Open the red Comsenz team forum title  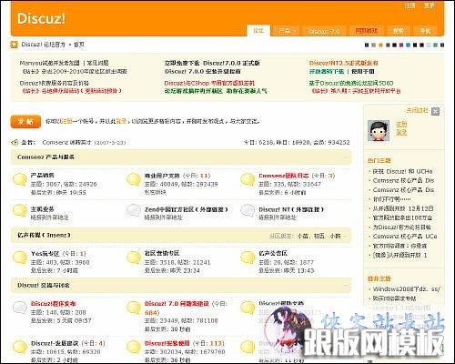(x=284, y=176)
